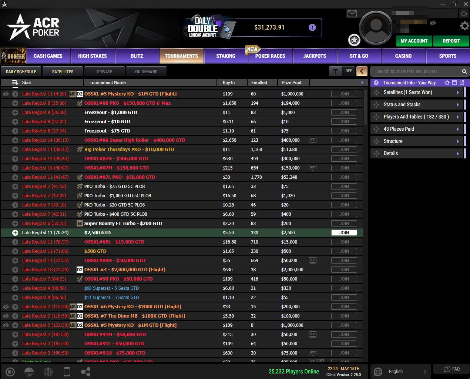Open the High Stakes tab
Screen dimensions: 470x379
click(93, 56)
